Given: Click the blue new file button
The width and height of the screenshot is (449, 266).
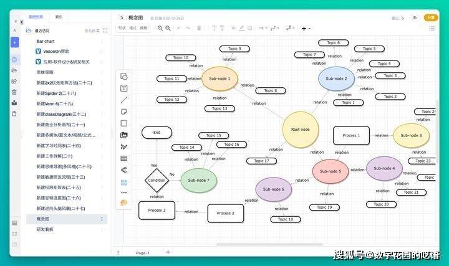Looking at the screenshot, I should click(14, 42).
